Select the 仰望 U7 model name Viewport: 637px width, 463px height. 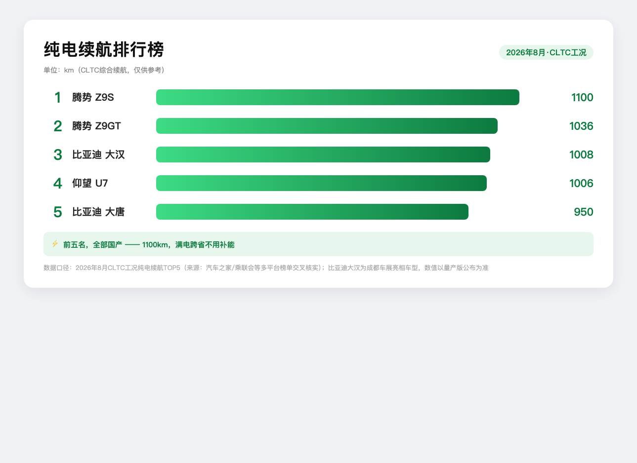tap(90, 183)
